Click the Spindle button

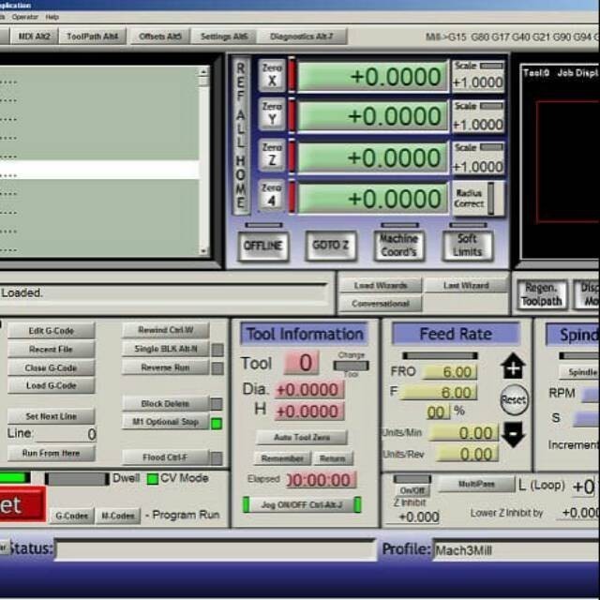[x=581, y=372]
